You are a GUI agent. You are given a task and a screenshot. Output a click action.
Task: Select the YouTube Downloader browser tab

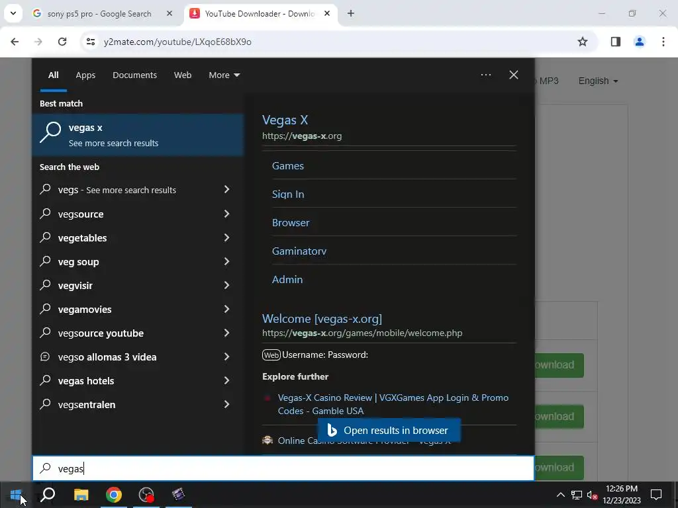point(260,13)
